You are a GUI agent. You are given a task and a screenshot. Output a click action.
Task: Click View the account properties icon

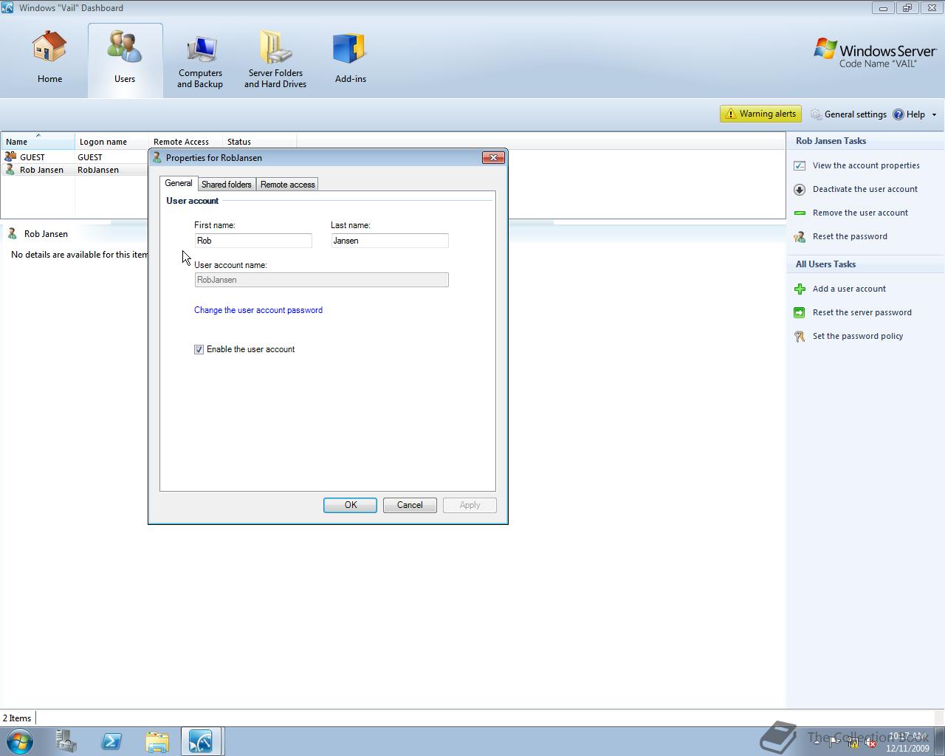[800, 165]
